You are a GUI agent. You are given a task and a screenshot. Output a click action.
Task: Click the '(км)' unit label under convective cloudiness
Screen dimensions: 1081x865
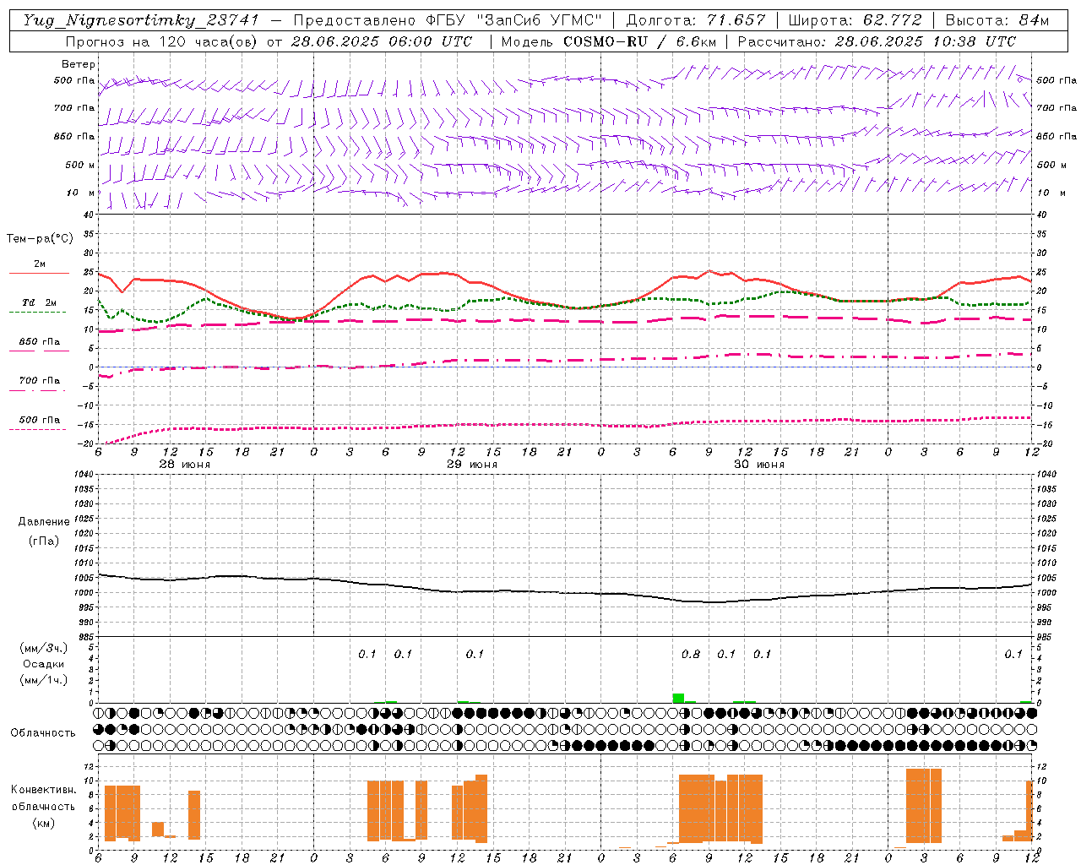43,823
